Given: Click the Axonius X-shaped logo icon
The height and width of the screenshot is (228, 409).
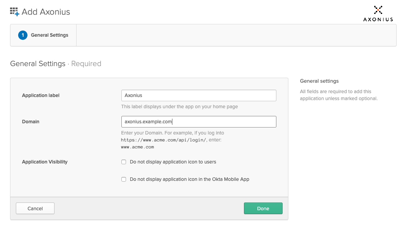Looking at the screenshot, I should (378, 10).
